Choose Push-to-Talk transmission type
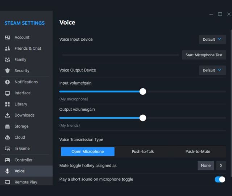232x196 pixels. (143, 151)
